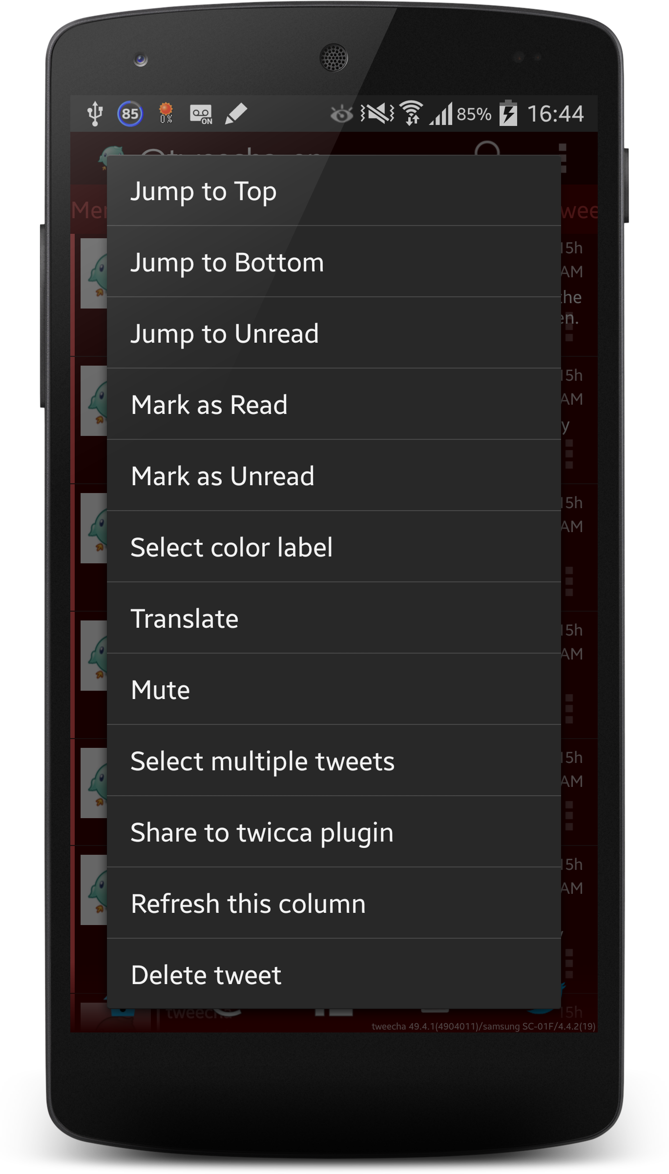The width and height of the screenshot is (669, 1174).
Task: Tap the smart stay eye icon
Action: (341, 114)
